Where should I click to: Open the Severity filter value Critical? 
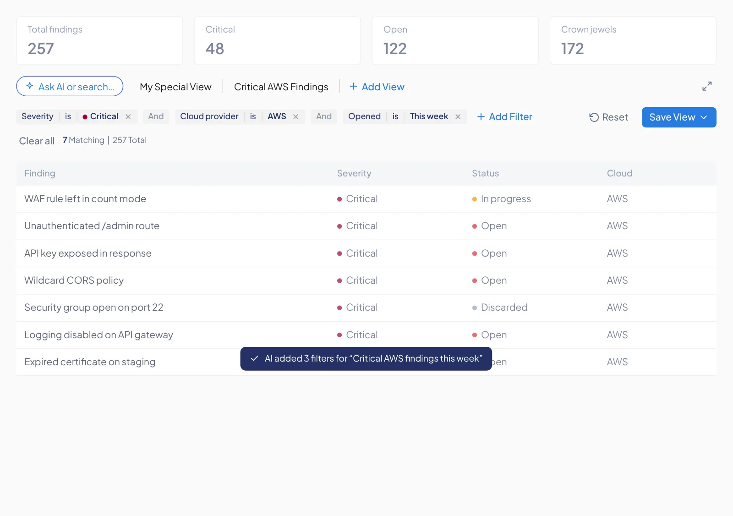pyautogui.click(x=100, y=116)
